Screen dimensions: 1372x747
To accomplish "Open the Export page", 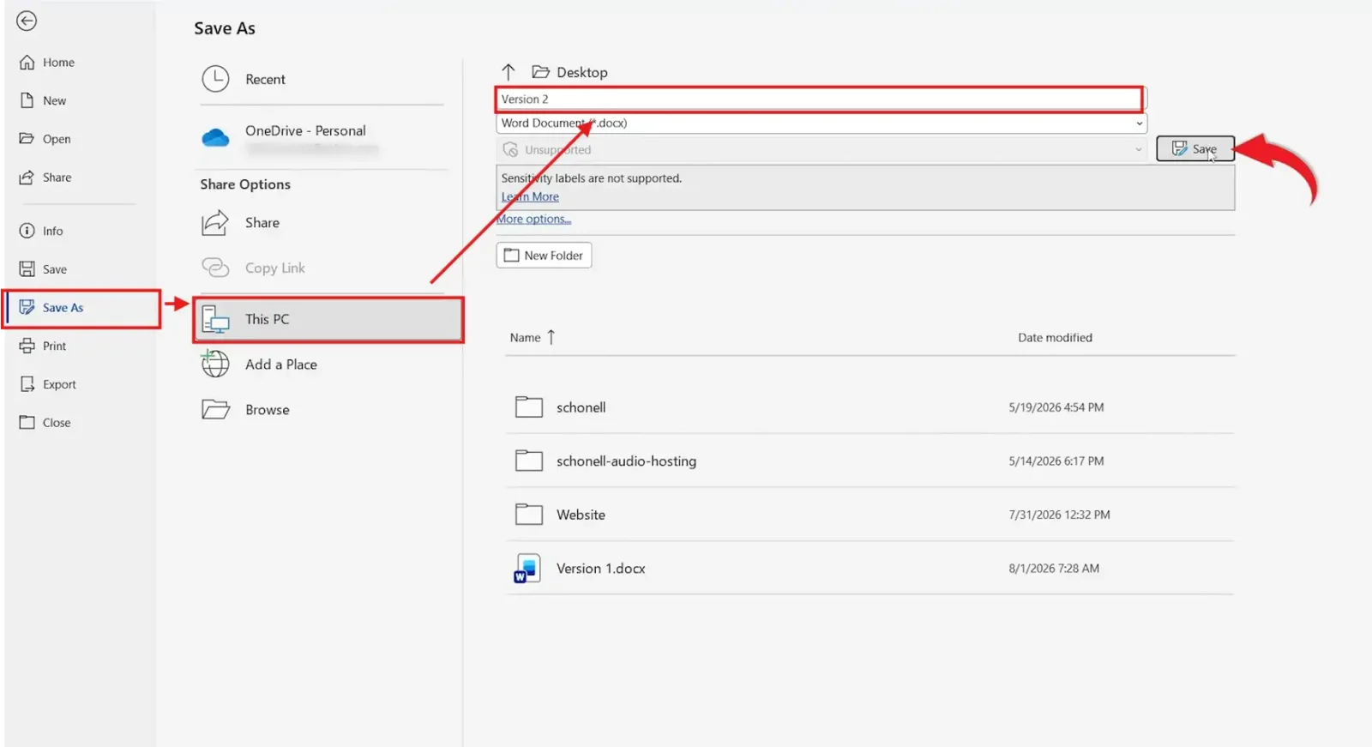I will click(x=48, y=384).
